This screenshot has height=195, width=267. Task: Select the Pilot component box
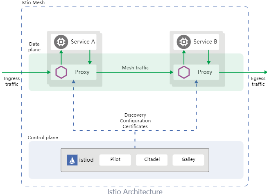coord(115,160)
